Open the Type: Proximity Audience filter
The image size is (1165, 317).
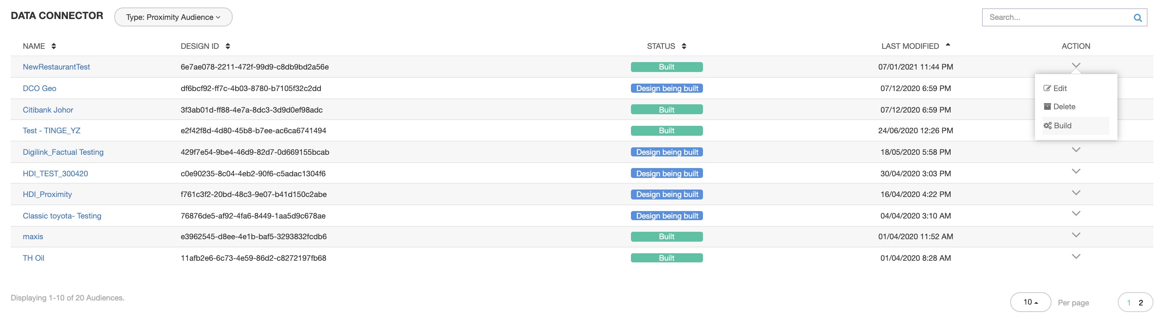pos(173,17)
